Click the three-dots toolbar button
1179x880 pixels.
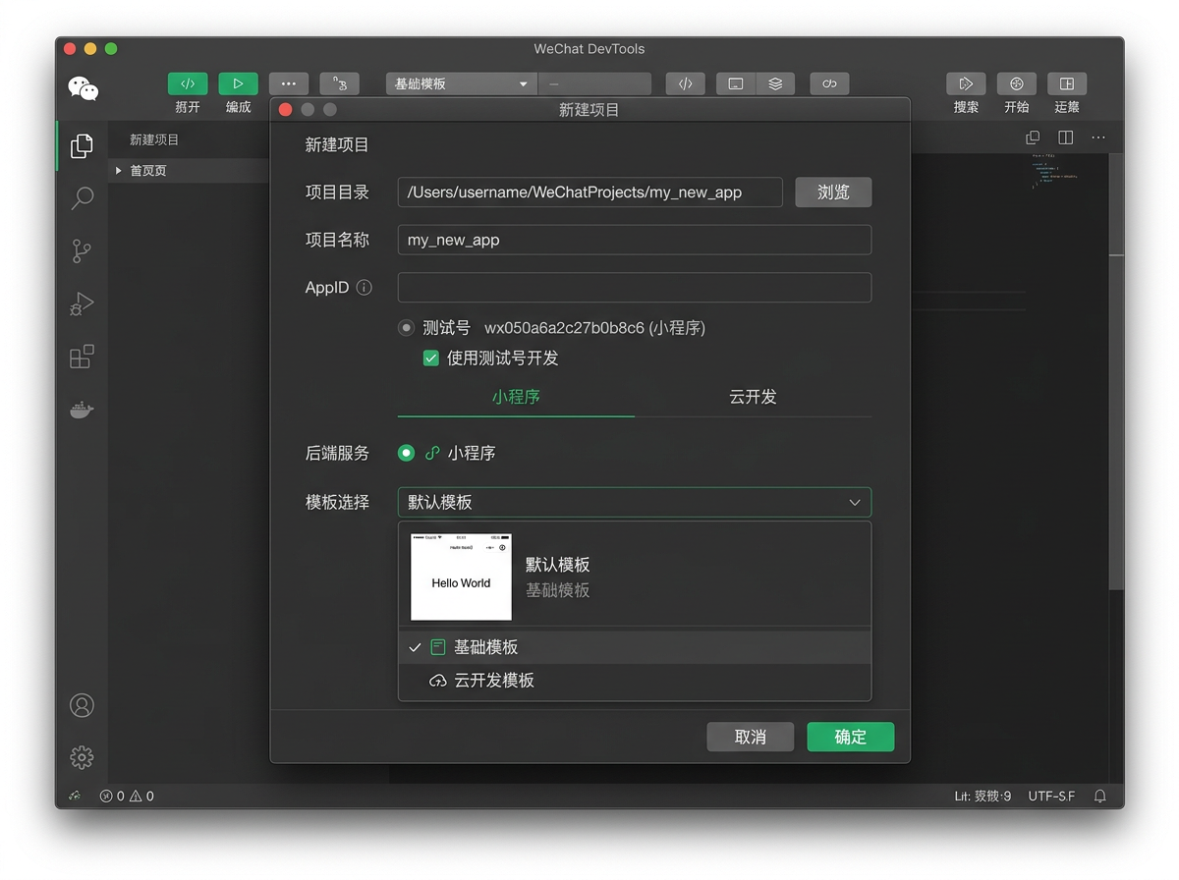289,83
